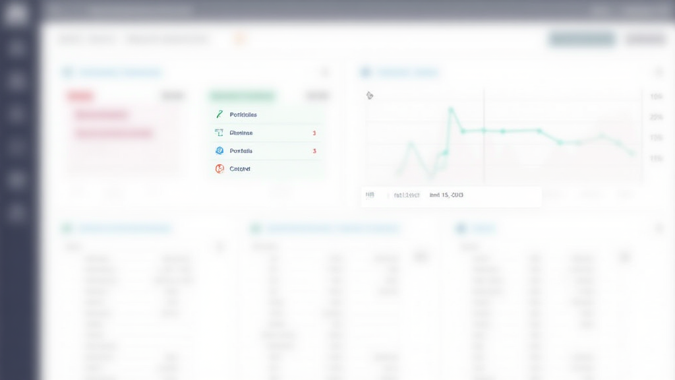Click the blue icon heading the bottom-right table panel
This screenshot has height=380, width=675.
461,228
